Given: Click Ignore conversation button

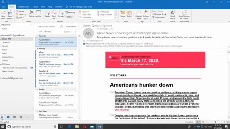Looking at the screenshot, I should (20, 11).
